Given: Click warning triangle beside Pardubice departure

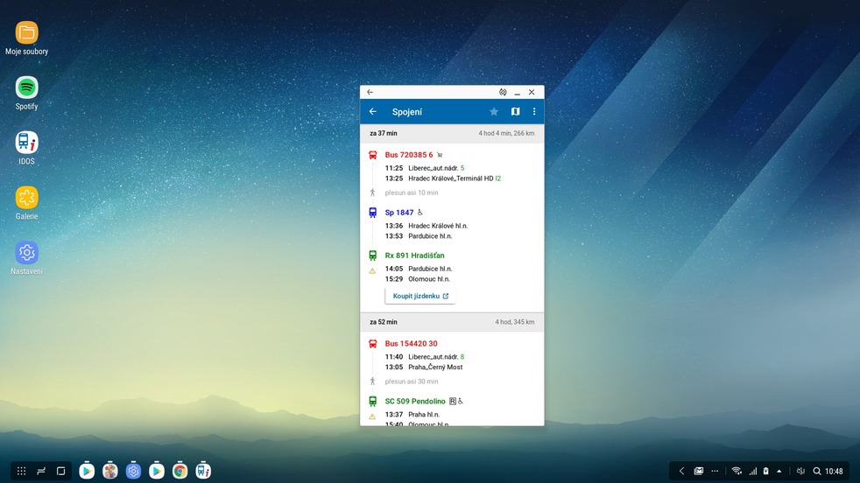Looking at the screenshot, I should tap(372, 270).
